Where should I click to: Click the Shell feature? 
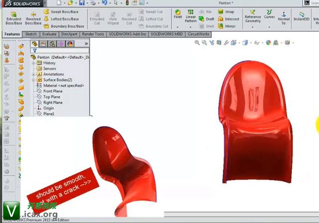point(206,26)
